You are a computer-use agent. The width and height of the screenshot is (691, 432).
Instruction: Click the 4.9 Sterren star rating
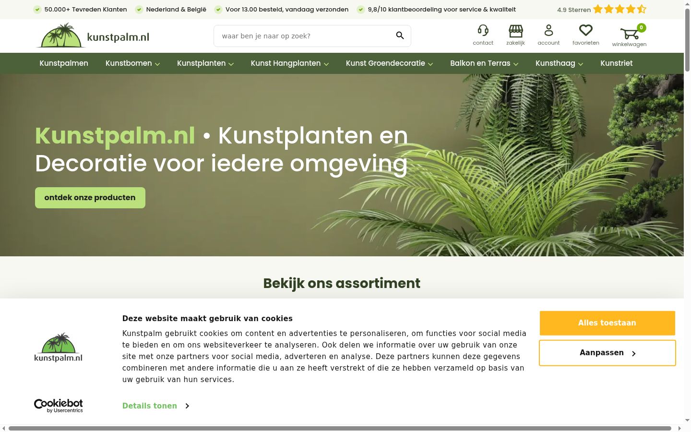tap(601, 9)
